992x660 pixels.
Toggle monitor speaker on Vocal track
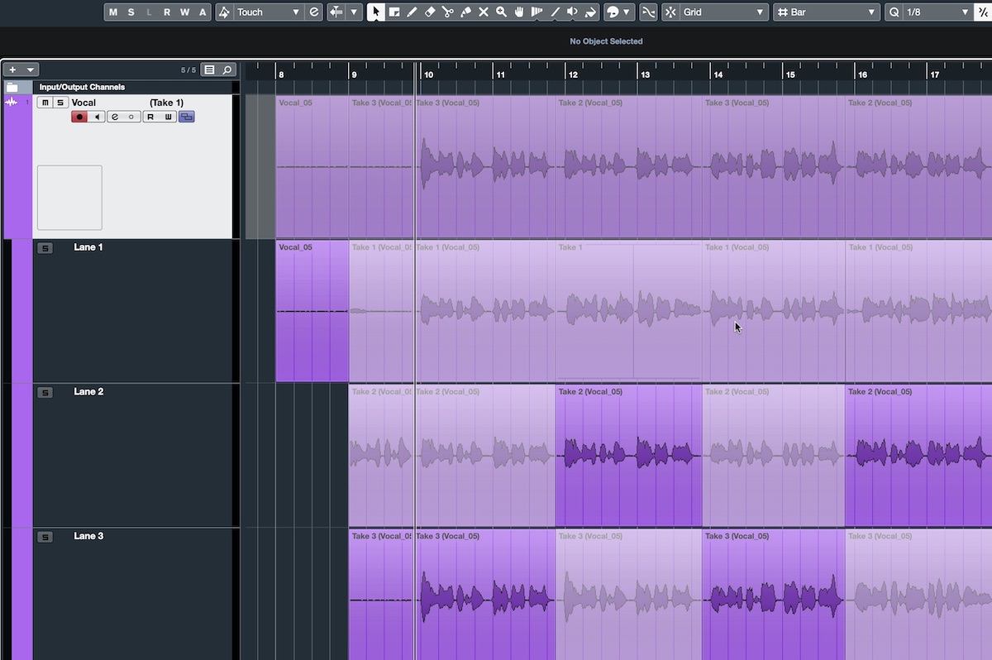click(98, 117)
